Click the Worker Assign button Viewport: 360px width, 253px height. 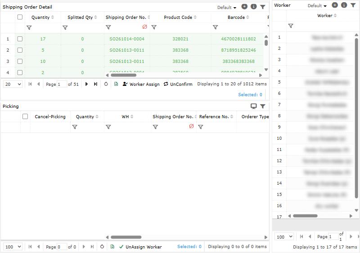[x=141, y=84]
